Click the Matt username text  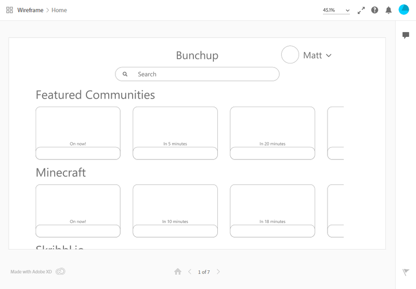[313, 56]
